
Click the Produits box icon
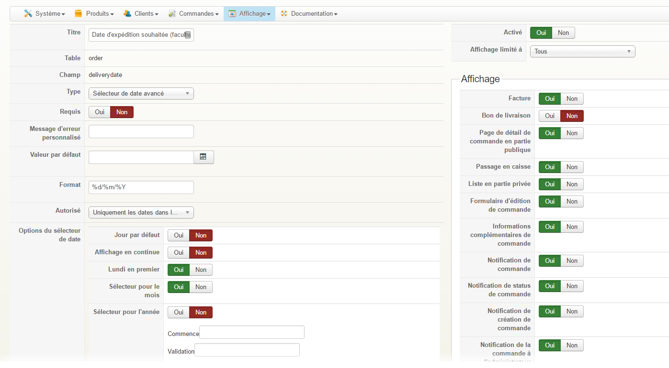[79, 13]
